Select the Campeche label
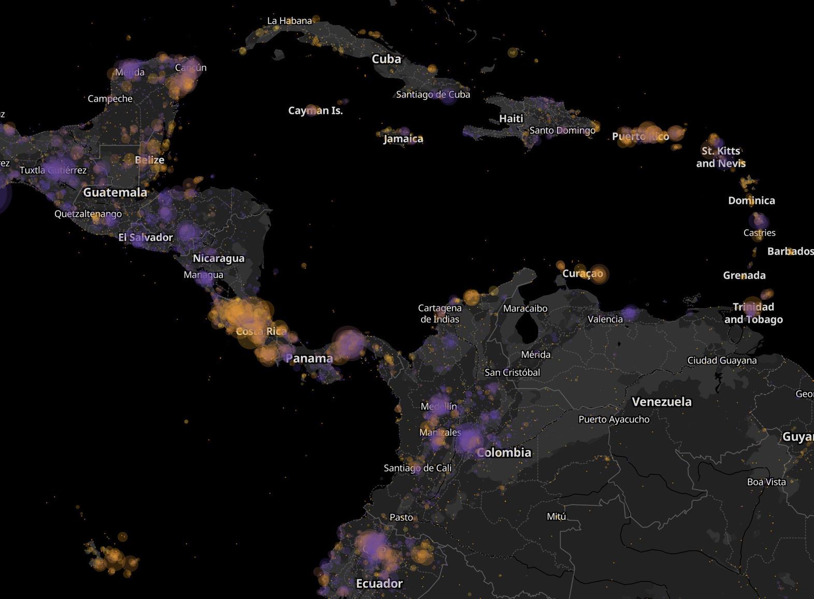Image resolution: width=814 pixels, height=599 pixels. 110,98
